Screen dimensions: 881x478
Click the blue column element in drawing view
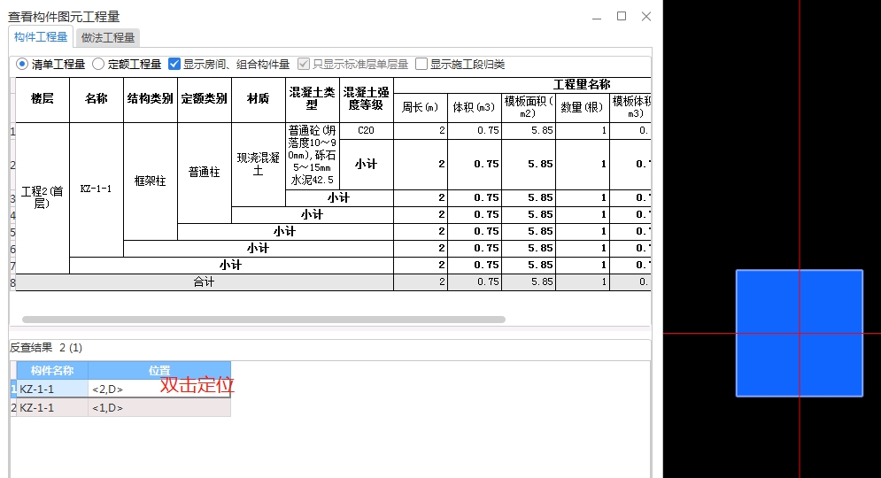[799, 333]
